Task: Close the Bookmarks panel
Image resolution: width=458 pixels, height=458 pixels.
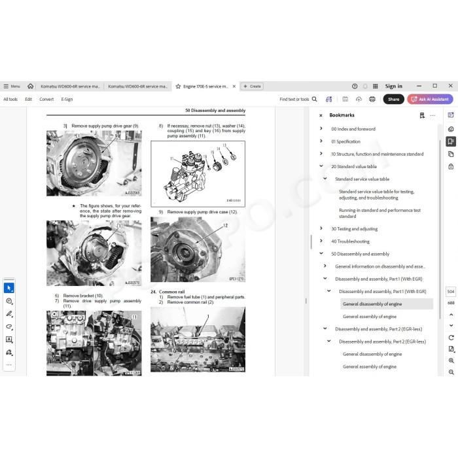Action: pos(321,115)
